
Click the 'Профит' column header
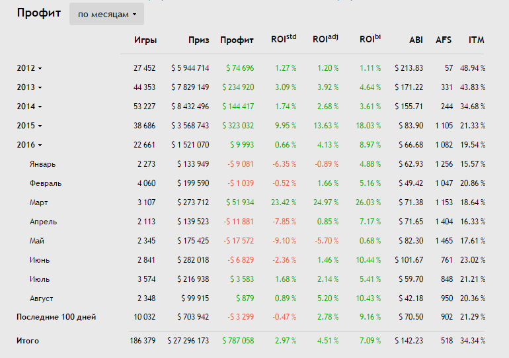(x=237, y=40)
